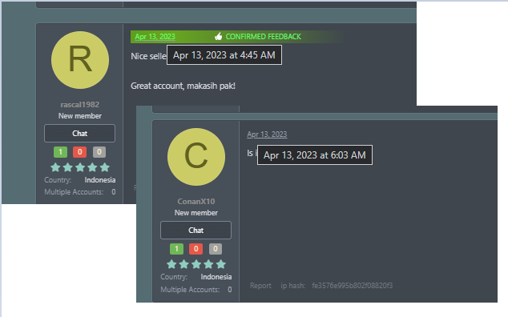Open ConanX10's green positive feedback count
Image resolution: width=508 pixels, height=317 pixels.
point(176,249)
